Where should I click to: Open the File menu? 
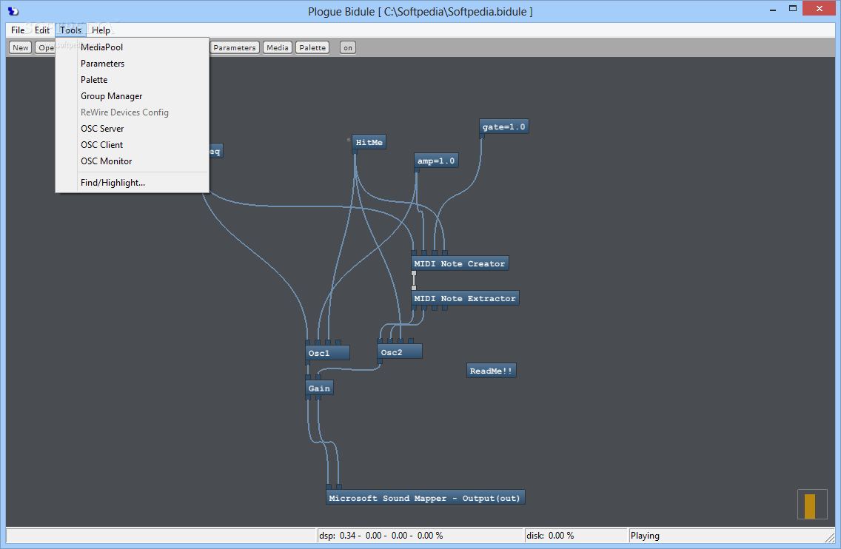pos(18,30)
